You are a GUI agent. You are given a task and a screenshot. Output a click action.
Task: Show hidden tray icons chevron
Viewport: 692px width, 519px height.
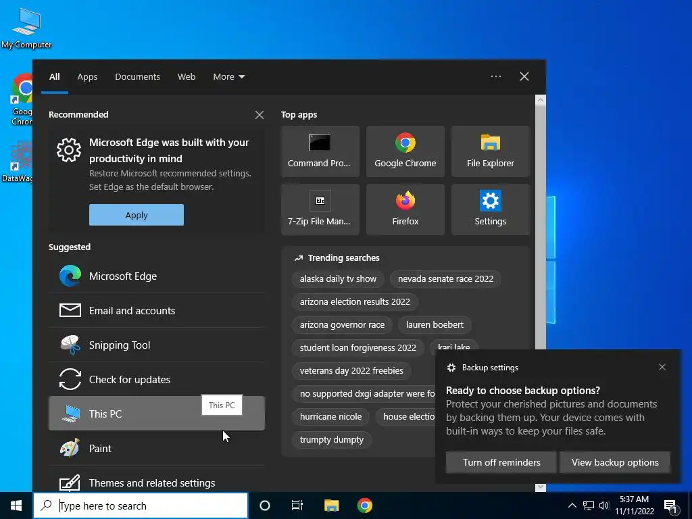tap(572, 505)
